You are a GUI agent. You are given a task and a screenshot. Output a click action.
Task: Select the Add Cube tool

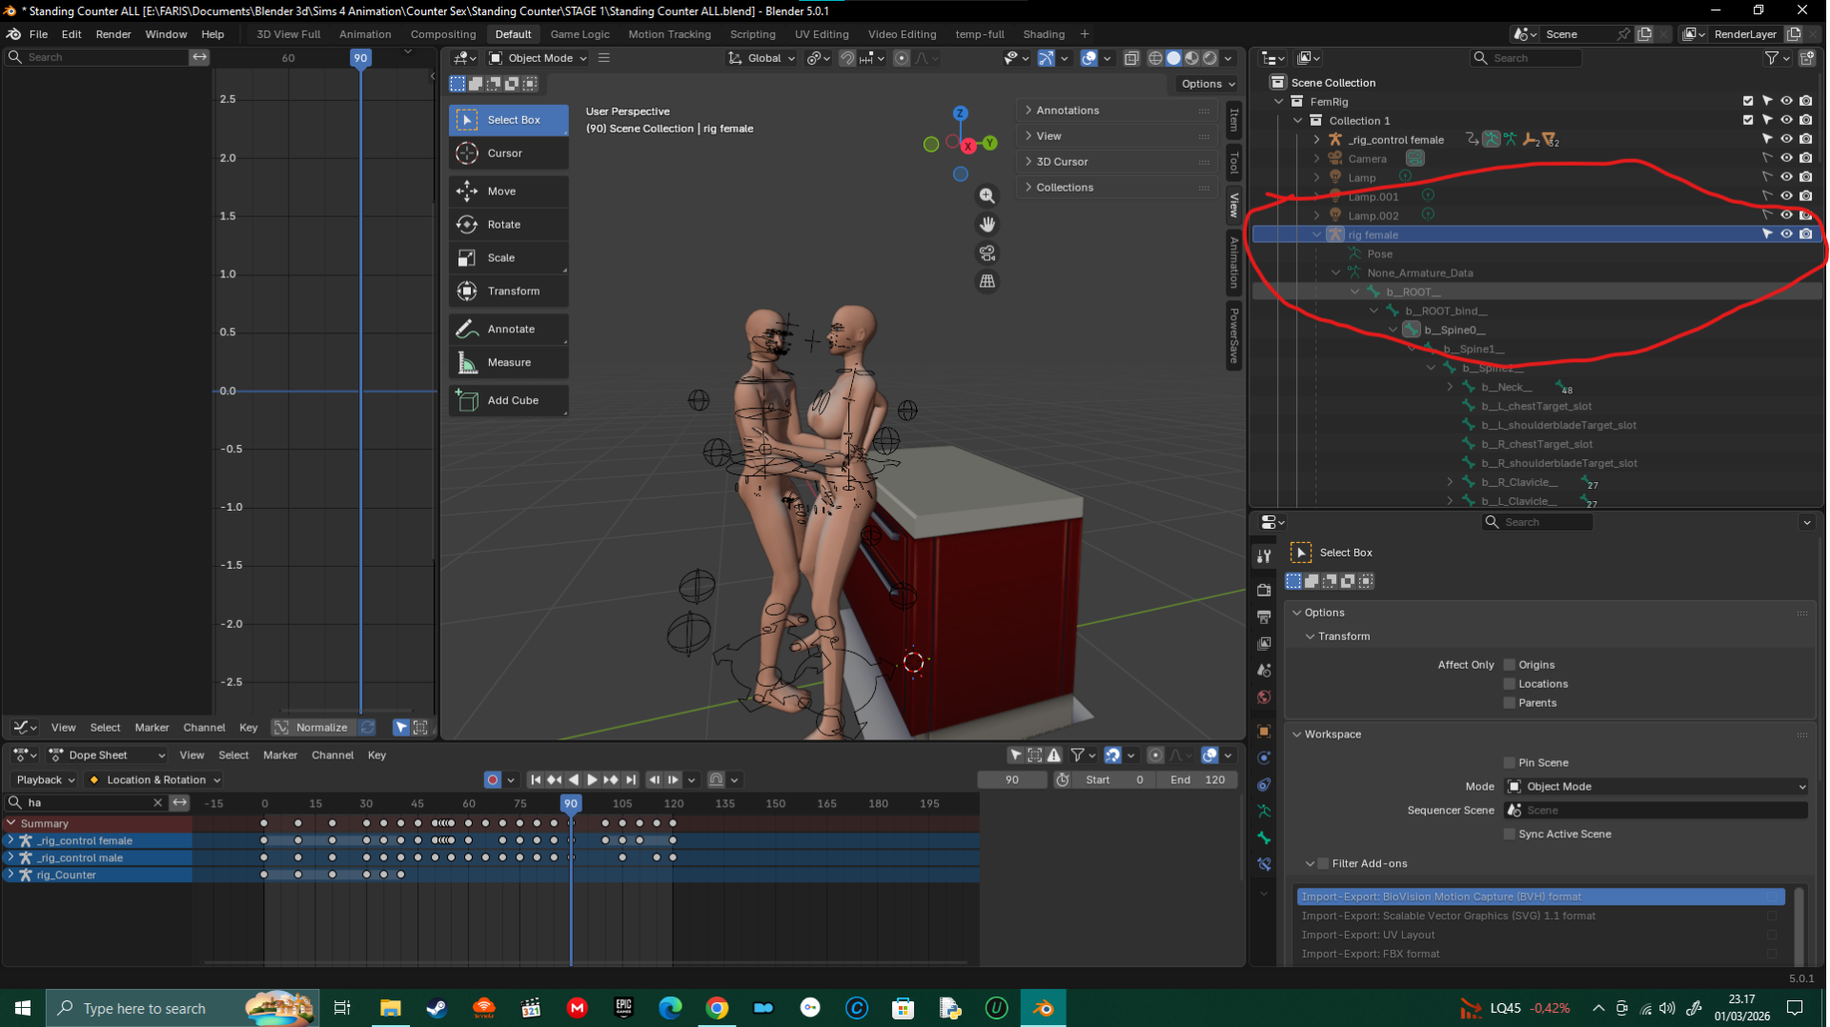click(x=508, y=401)
